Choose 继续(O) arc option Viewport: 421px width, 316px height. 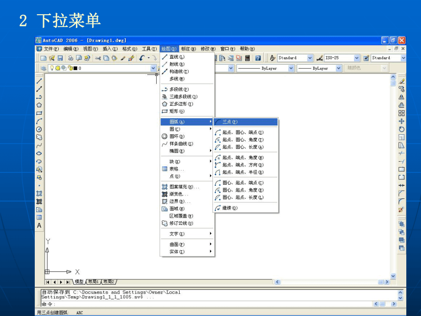click(246, 208)
